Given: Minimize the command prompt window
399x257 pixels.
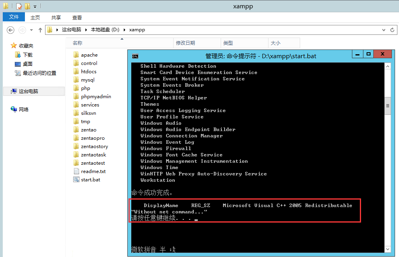Looking at the screenshot, I should (x=357, y=54).
